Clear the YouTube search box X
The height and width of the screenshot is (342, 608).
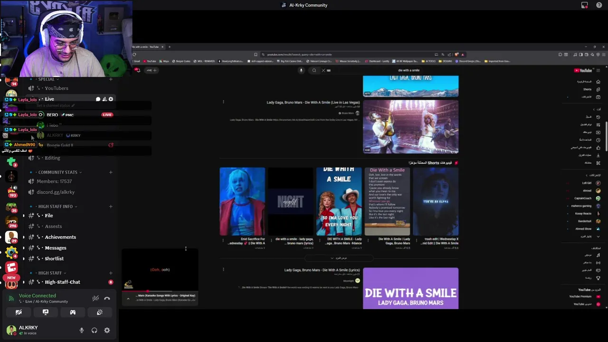323,70
